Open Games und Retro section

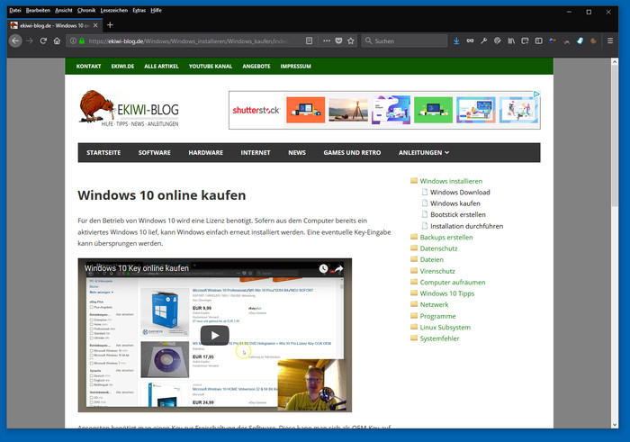pos(352,153)
